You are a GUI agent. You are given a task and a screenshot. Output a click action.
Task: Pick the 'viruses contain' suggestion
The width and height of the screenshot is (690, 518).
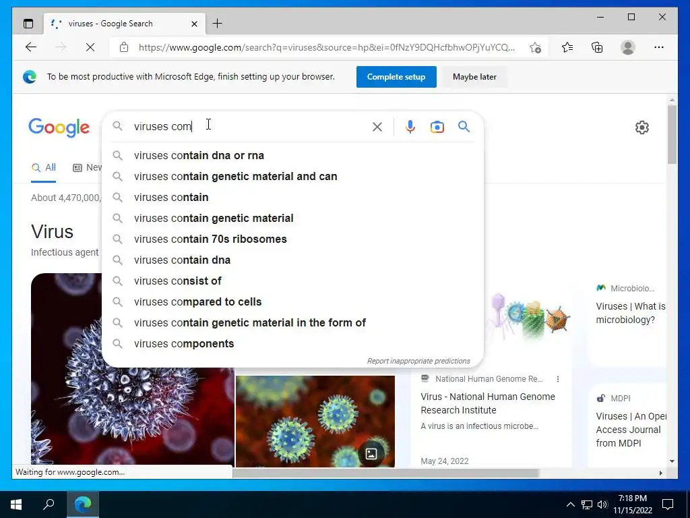(x=292, y=198)
